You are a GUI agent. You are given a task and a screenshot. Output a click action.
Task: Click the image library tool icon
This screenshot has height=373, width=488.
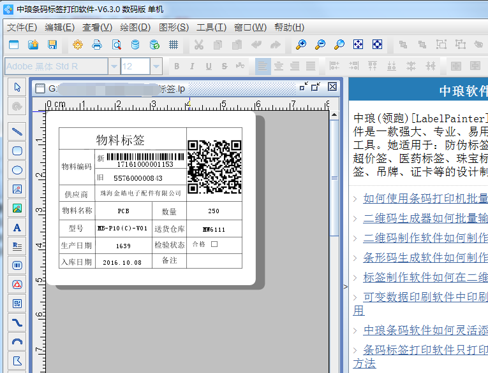(x=17, y=208)
